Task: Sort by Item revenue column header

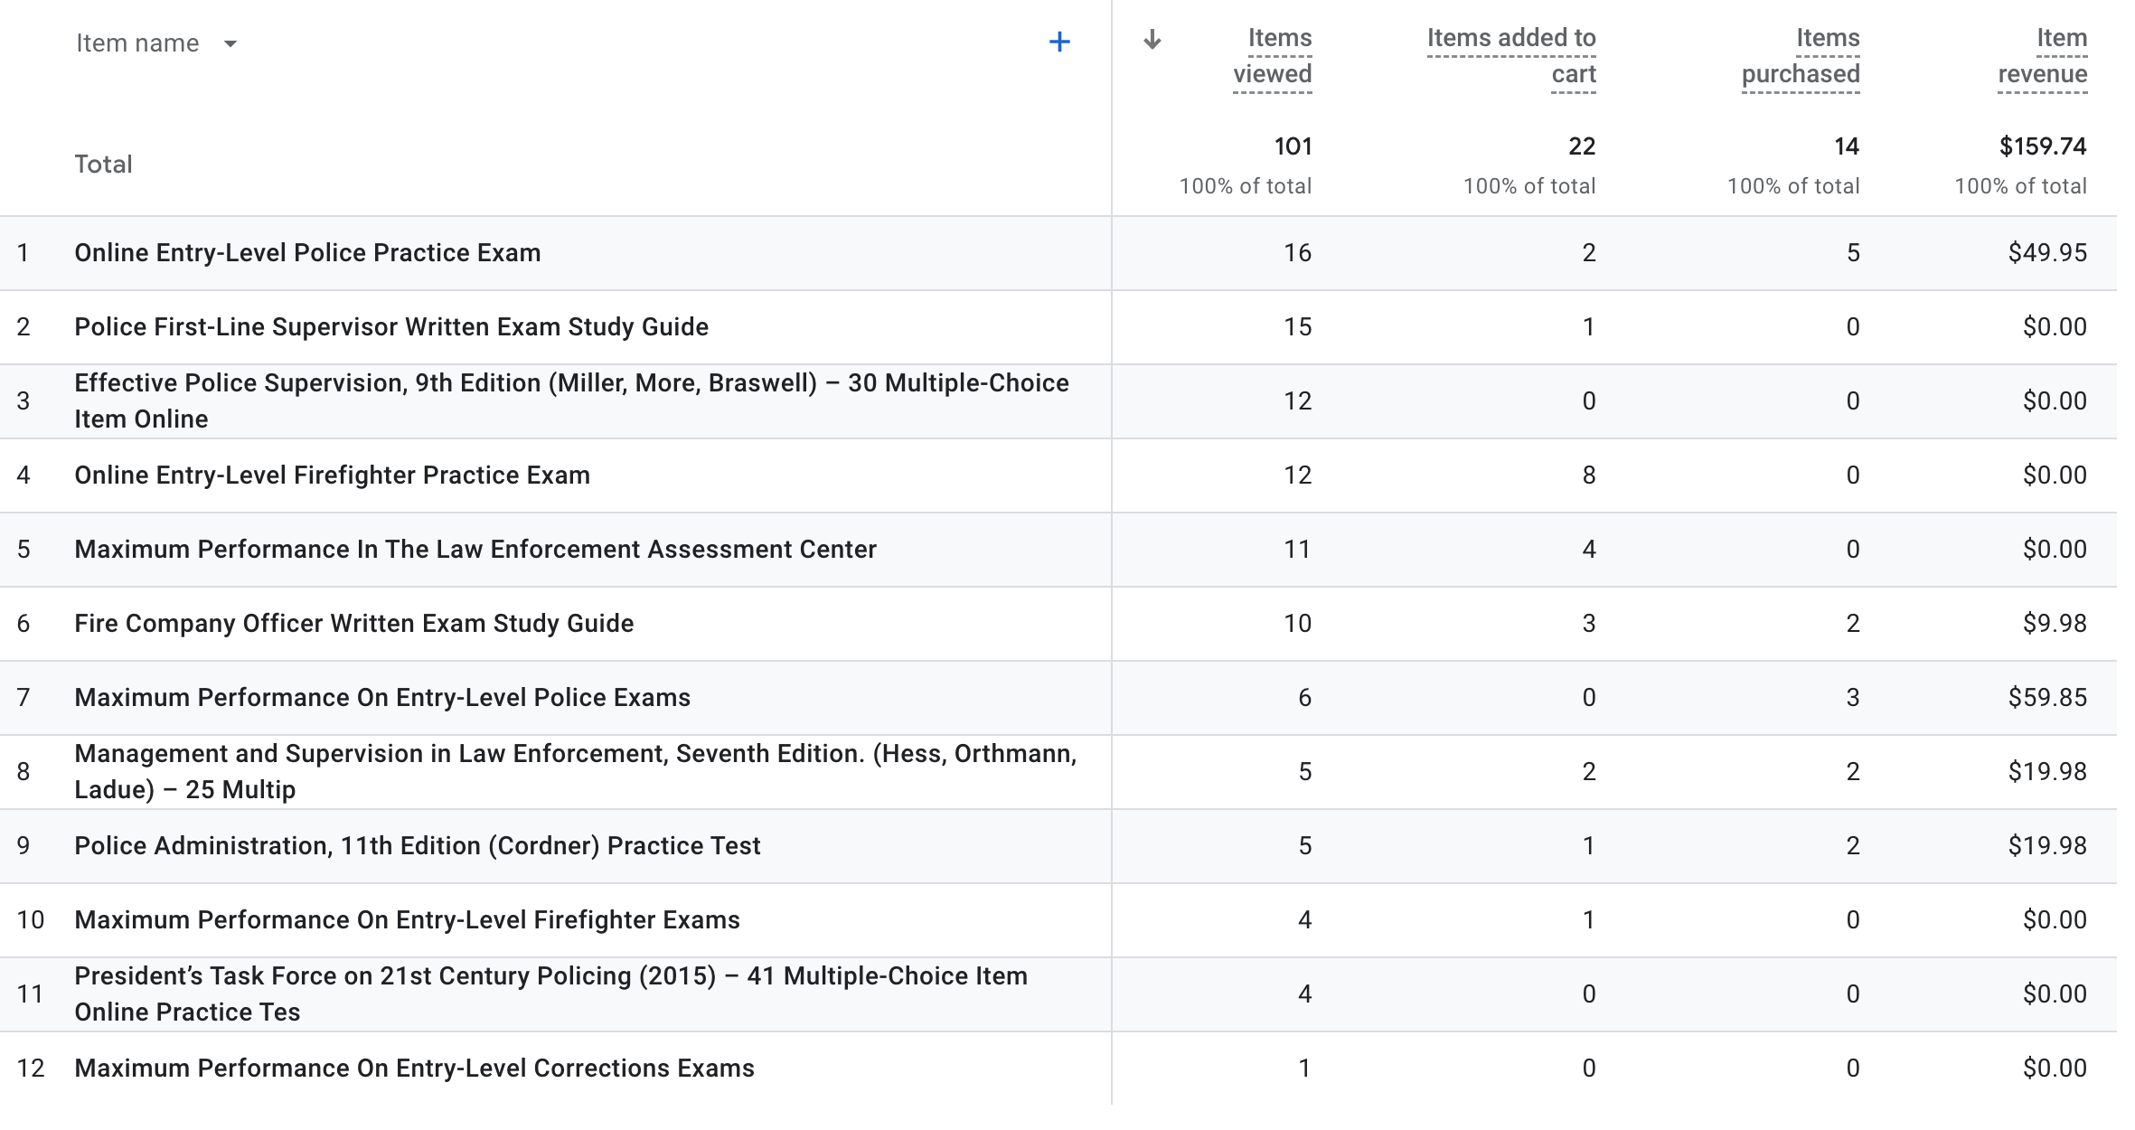Action: 2043,56
